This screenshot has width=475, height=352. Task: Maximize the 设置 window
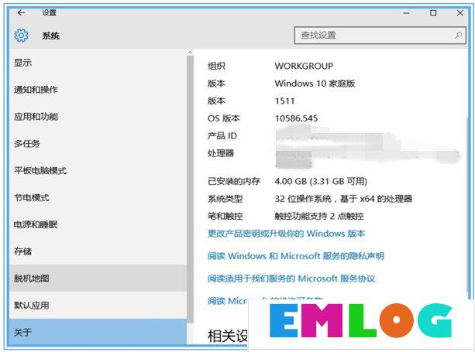(433, 13)
